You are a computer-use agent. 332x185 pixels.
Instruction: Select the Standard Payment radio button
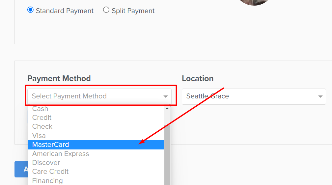(x=31, y=10)
